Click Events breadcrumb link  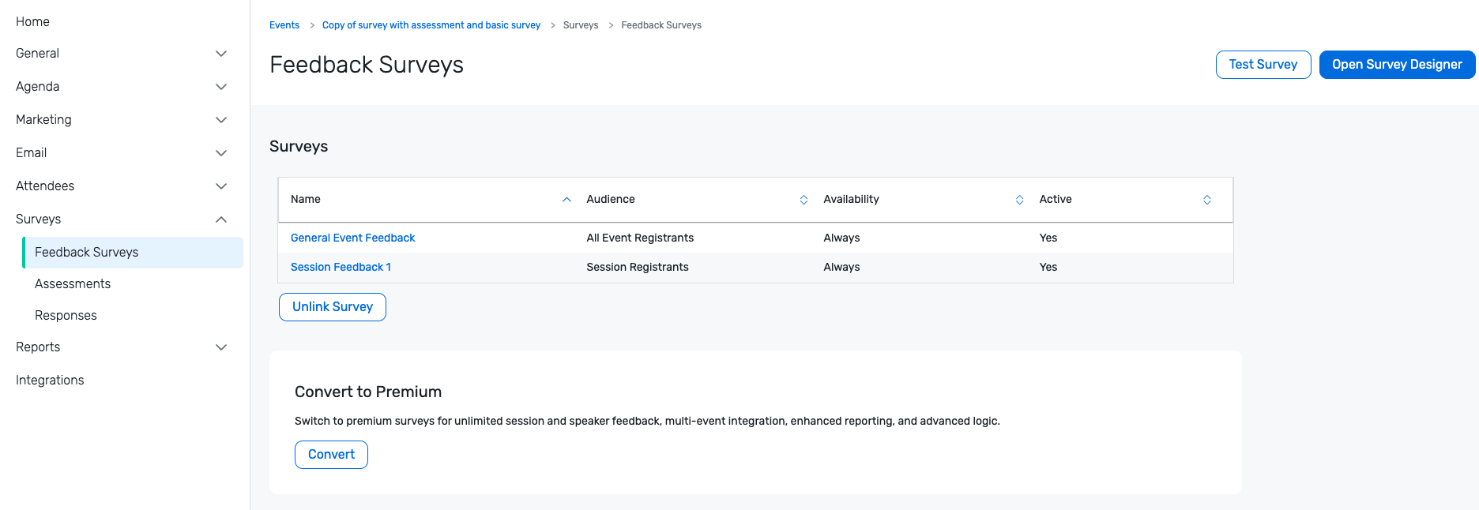click(284, 25)
